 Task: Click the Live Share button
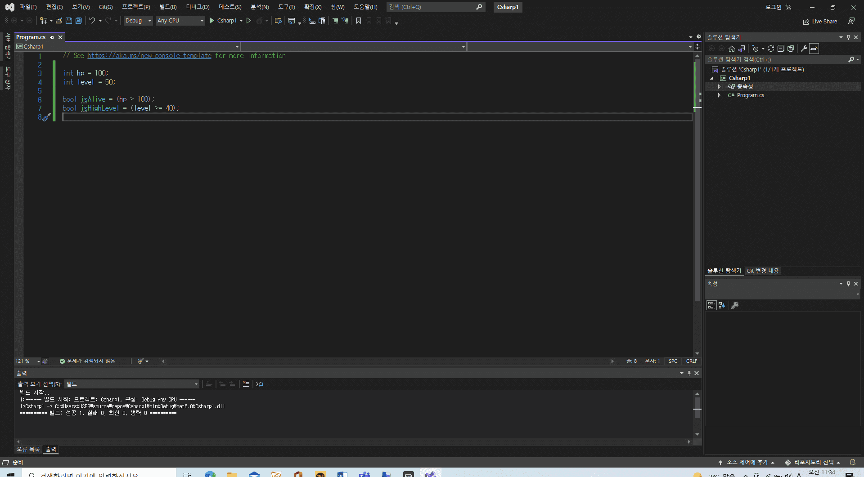[x=820, y=22]
